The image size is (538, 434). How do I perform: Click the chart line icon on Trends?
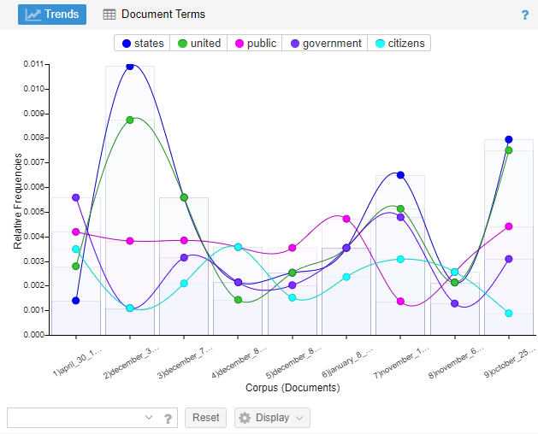coord(33,15)
